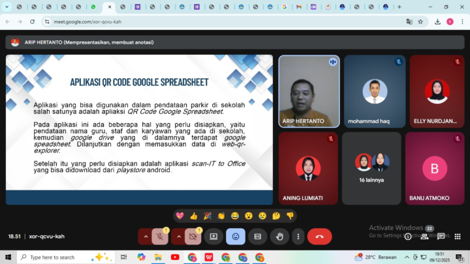Viewport: 470px width, 264px height.
Task: Click the 16 lainnya participants tile
Action: [x=371, y=168]
